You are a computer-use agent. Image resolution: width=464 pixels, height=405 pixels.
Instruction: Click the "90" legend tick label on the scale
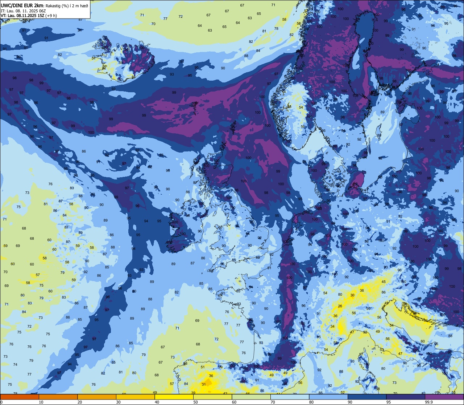tap(350, 402)
